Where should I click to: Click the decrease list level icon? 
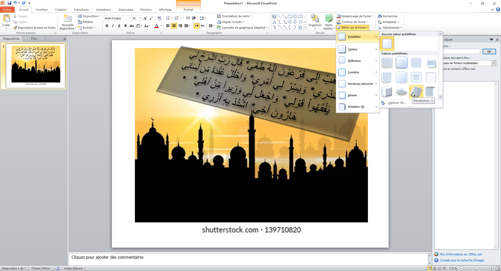[x=188, y=18]
